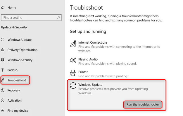
Task: Click the Playing Audio speaker icon
Action: click(x=73, y=60)
